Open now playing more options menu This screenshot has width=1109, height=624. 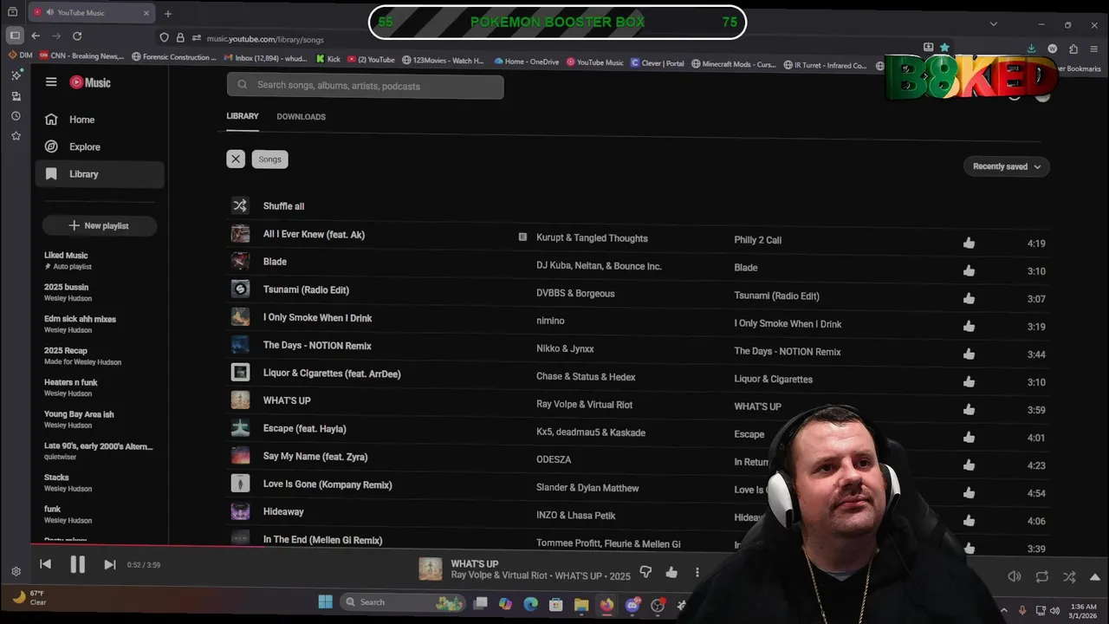tap(697, 572)
